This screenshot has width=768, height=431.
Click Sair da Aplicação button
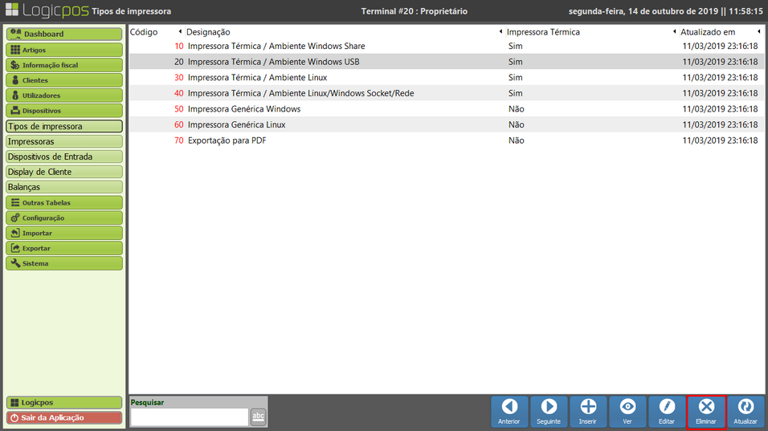64,417
